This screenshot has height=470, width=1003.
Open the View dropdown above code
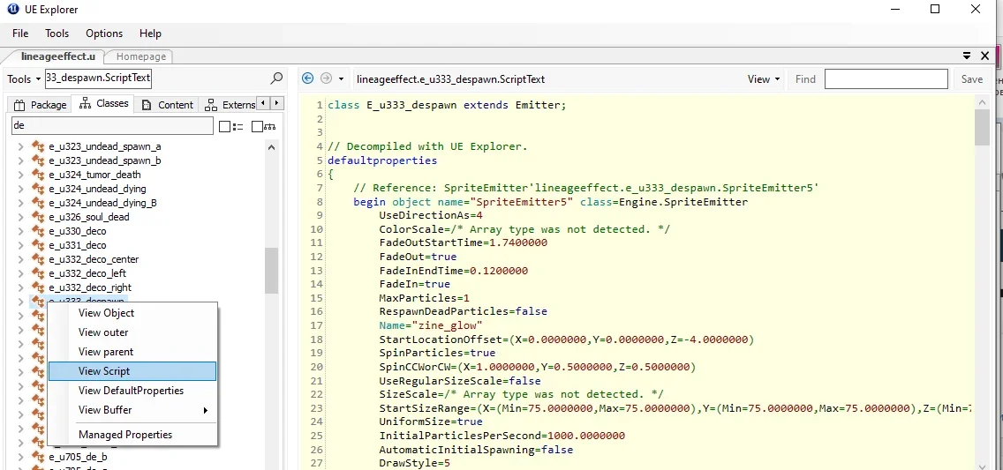coord(764,79)
